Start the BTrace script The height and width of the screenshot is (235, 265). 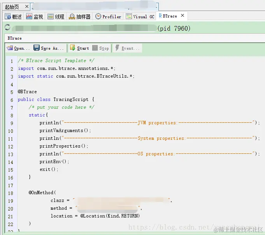point(79,48)
